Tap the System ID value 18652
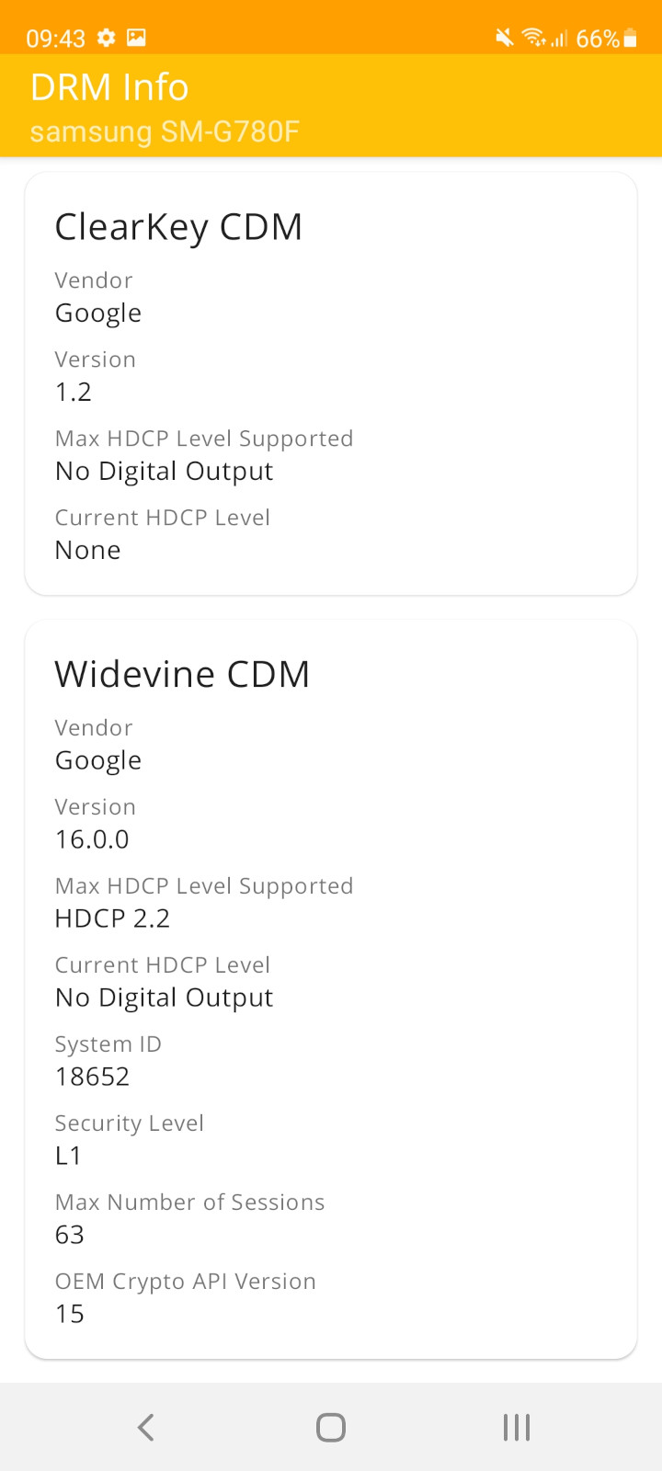The image size is (662, 1471). pos(92,1077)
